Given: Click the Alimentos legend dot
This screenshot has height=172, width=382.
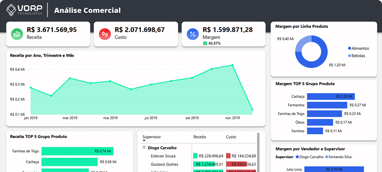Looking at the screenshot, I should [350, 49].
